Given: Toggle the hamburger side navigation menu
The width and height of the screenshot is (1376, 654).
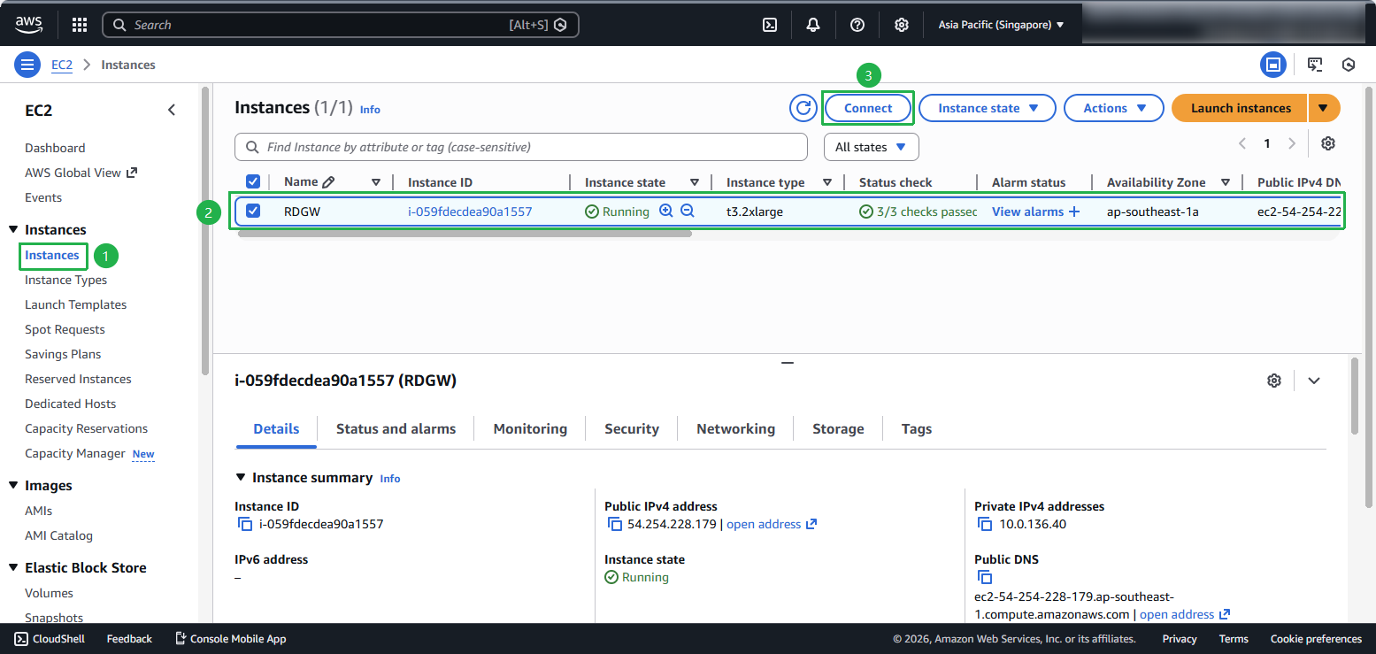Looking at the screenshot, I should [x=27, y=65].
